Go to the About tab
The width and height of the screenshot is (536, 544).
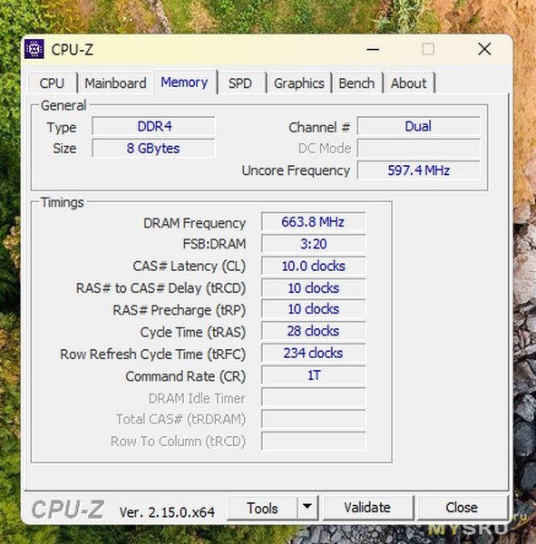click(x=409, y=83)
